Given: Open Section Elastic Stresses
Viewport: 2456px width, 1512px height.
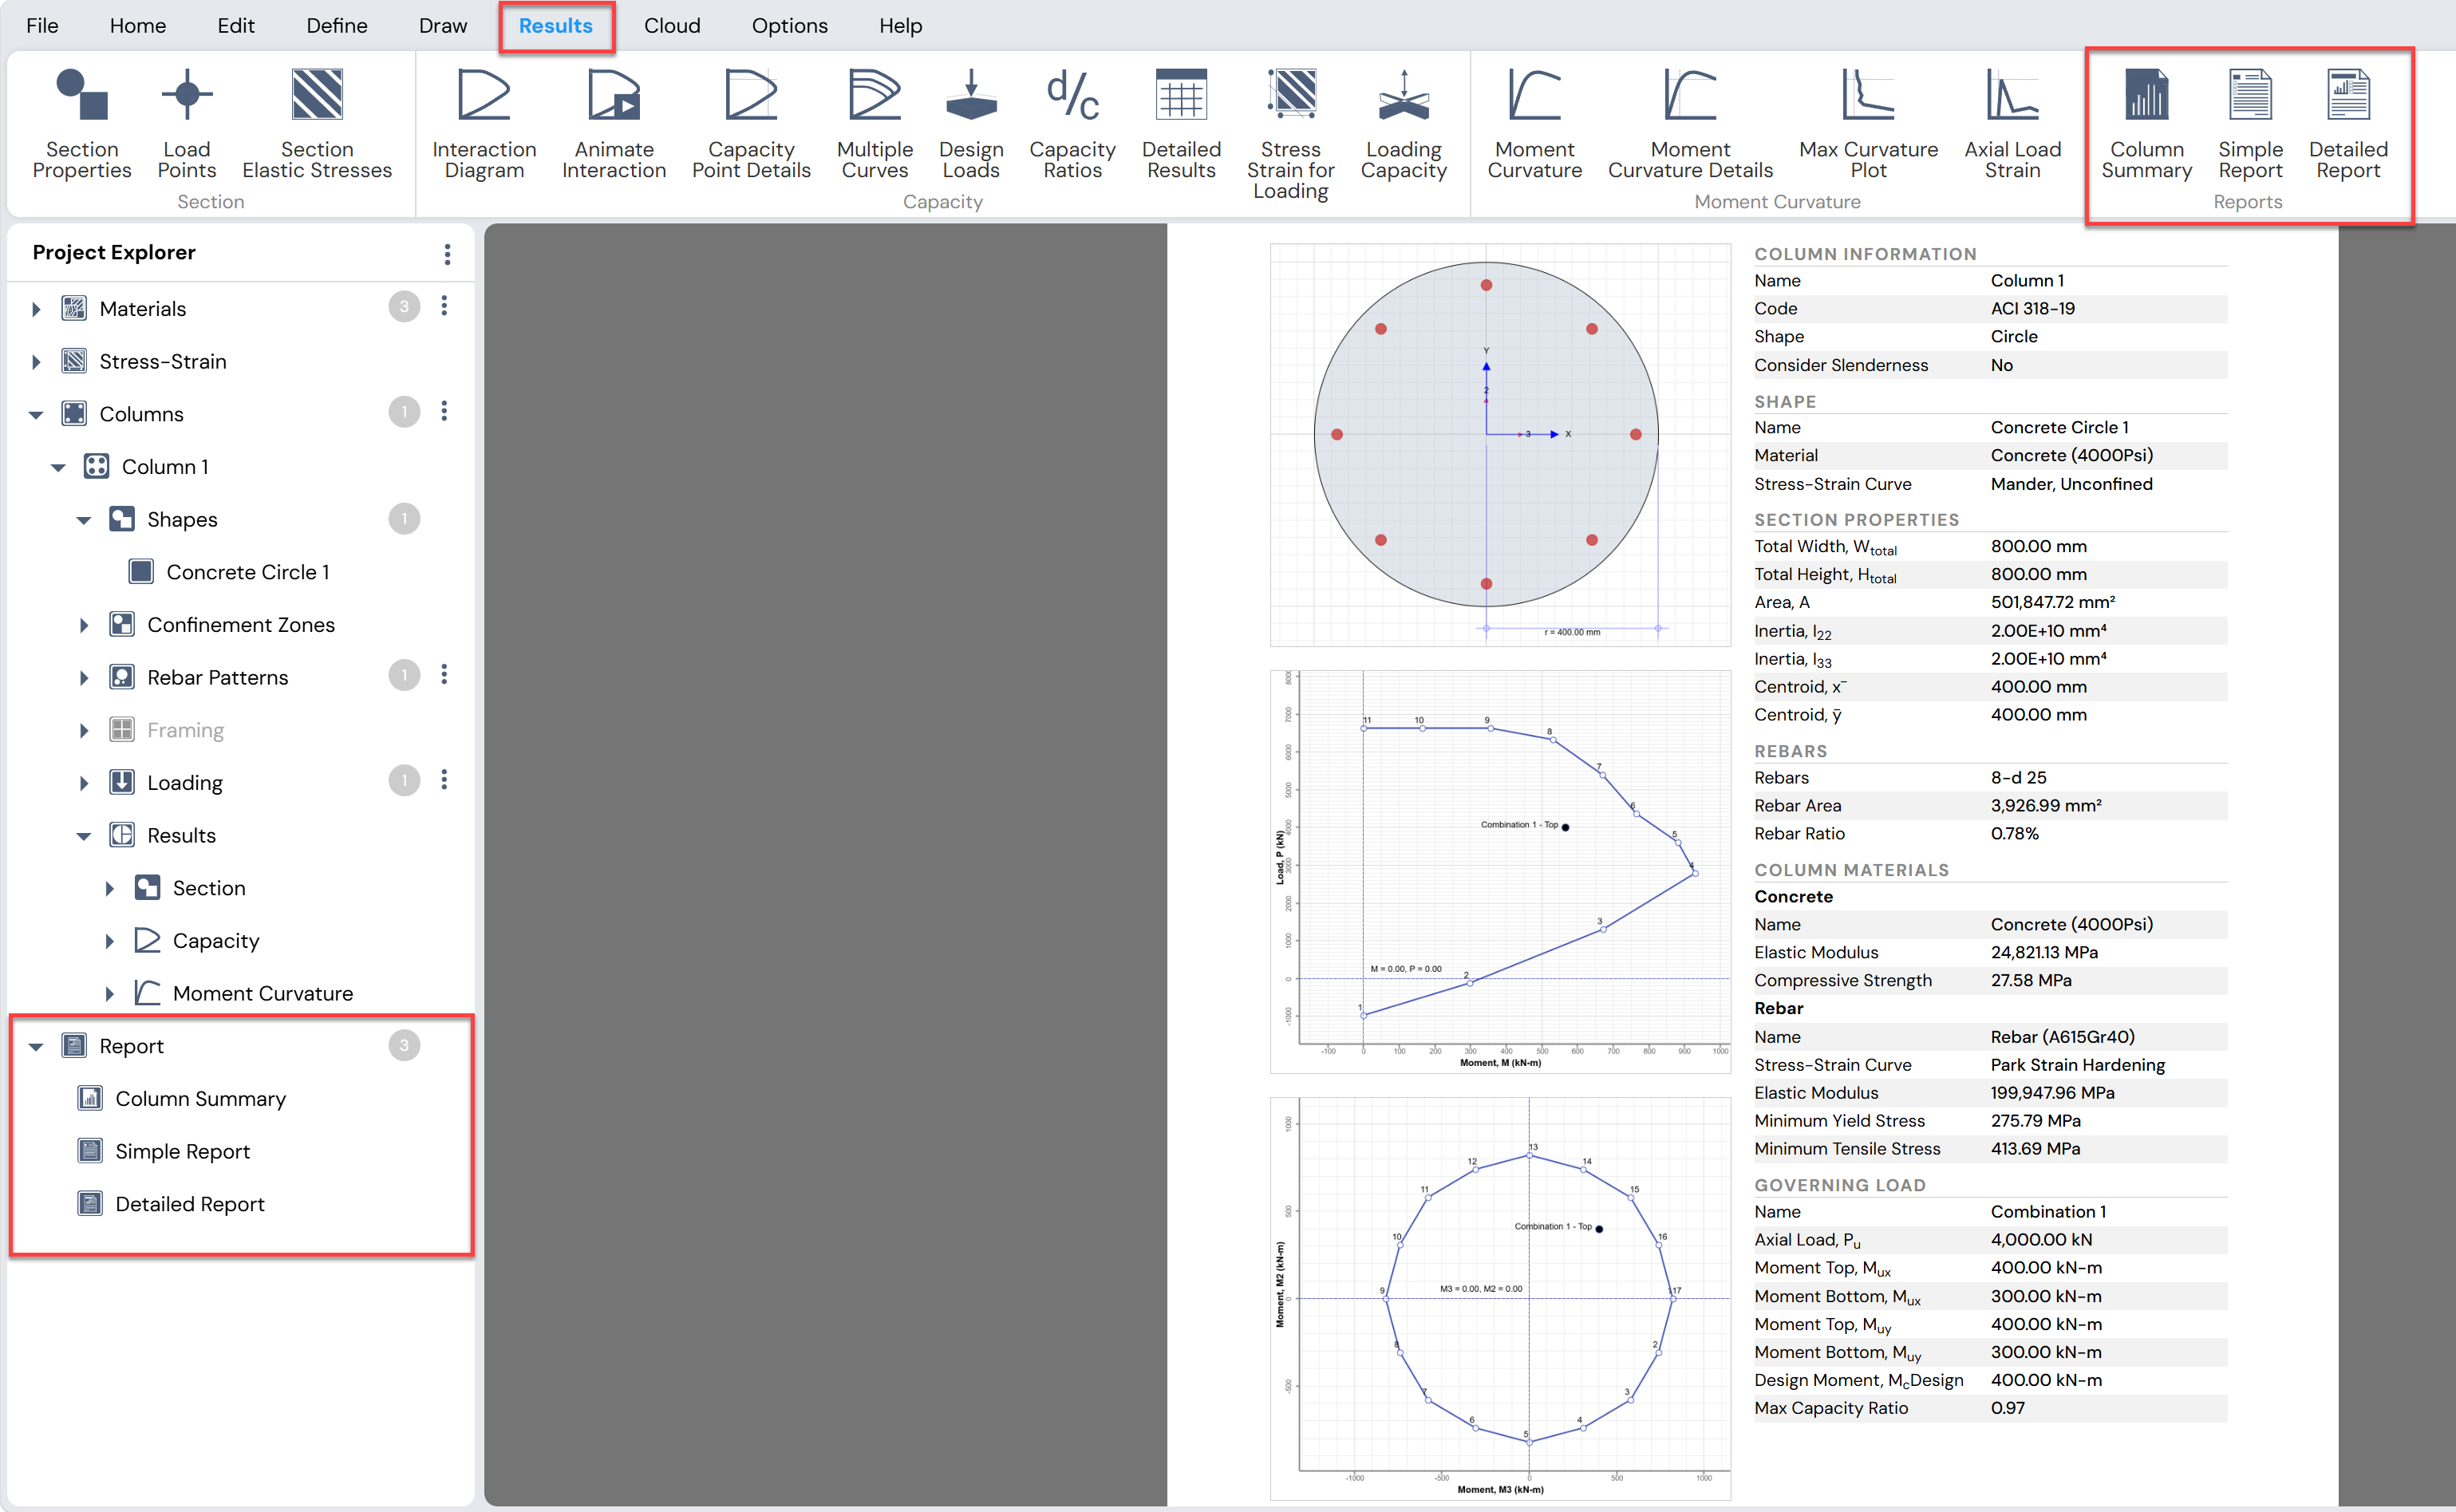Looking at the screenshot, I should pos(317,124).
